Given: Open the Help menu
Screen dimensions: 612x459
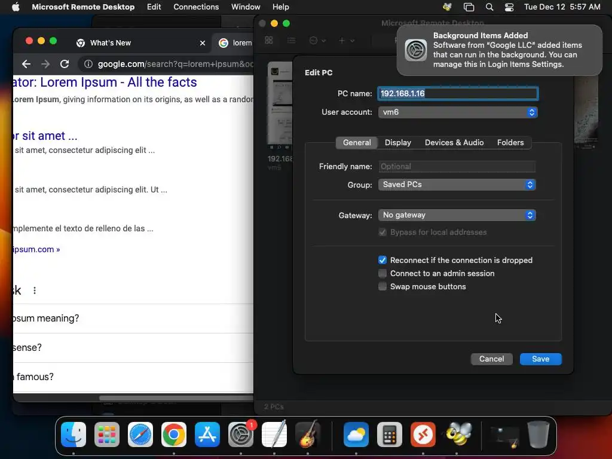Looking at the screenshot, I should (x=280, y=7).
